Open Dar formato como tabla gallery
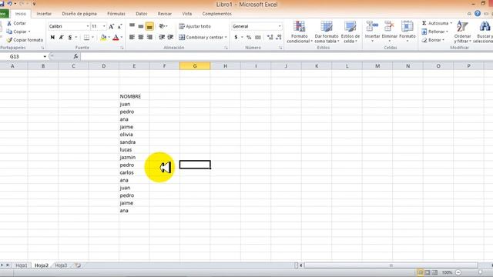Screen dimensions: 493x277 click(x=327, y=32)
